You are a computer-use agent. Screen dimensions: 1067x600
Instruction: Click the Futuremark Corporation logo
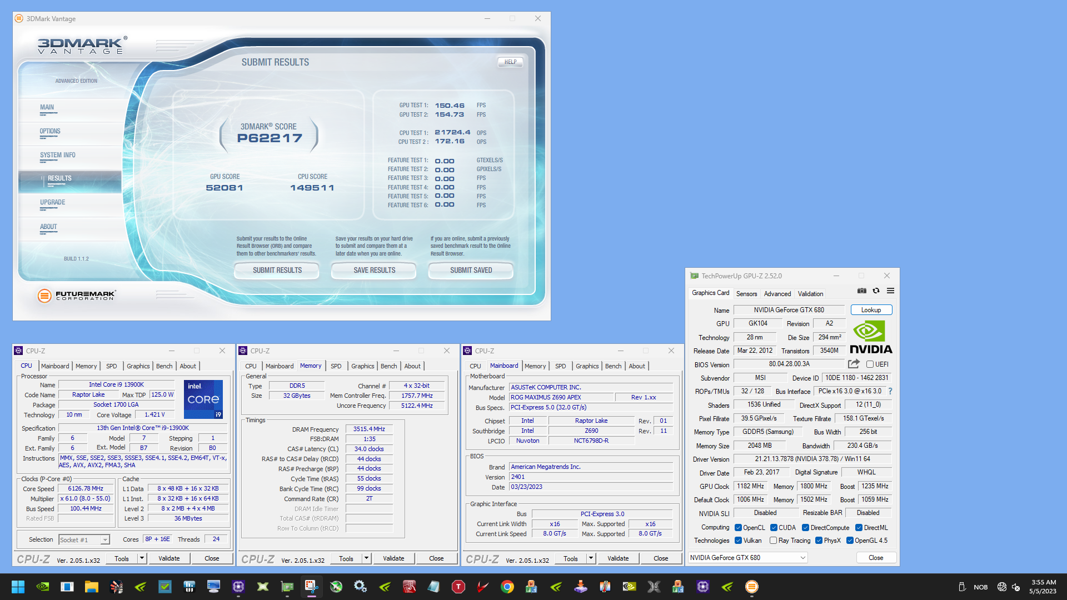point(77,295)
